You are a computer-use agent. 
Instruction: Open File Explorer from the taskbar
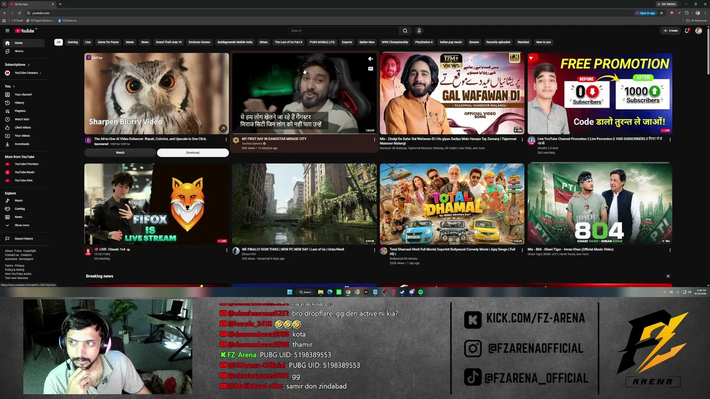(x=321, y=292)
